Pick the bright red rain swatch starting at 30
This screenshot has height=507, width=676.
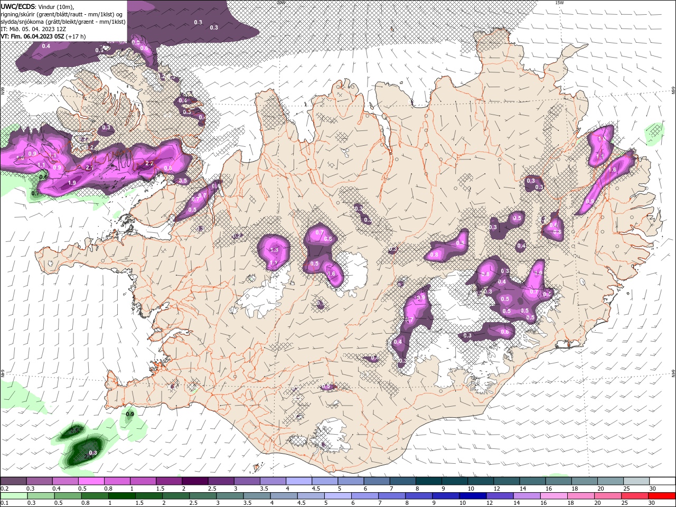(x=662, y=496)
